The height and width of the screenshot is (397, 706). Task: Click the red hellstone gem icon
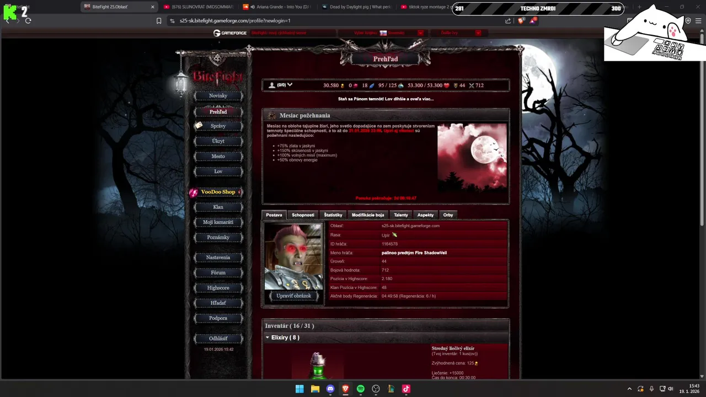[356, 85]
